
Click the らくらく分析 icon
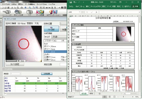(7, 13)
